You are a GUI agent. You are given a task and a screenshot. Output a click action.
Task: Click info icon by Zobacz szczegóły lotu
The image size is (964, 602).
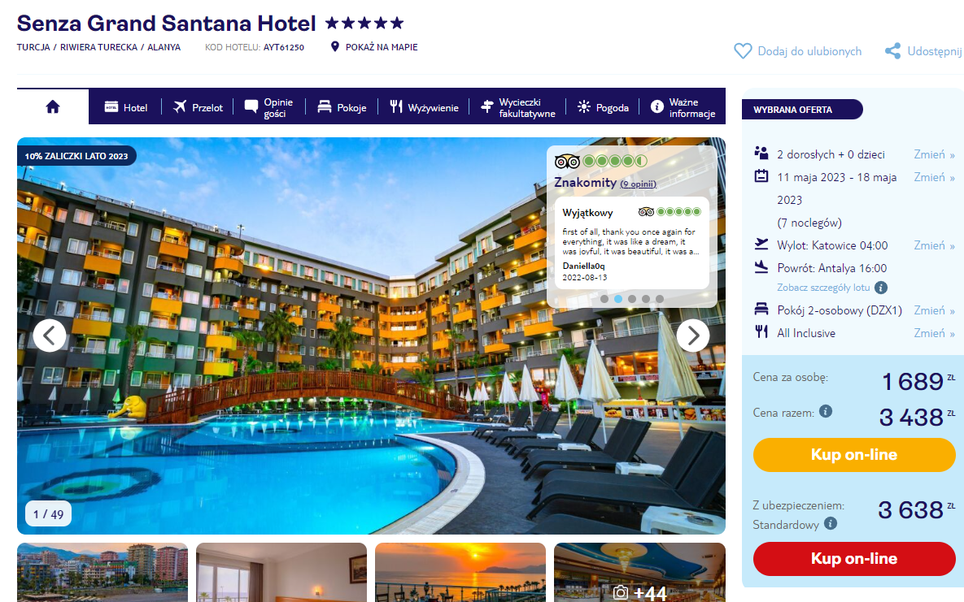881,288
